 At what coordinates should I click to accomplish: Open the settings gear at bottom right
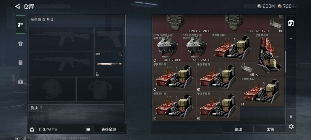(291, 126)
